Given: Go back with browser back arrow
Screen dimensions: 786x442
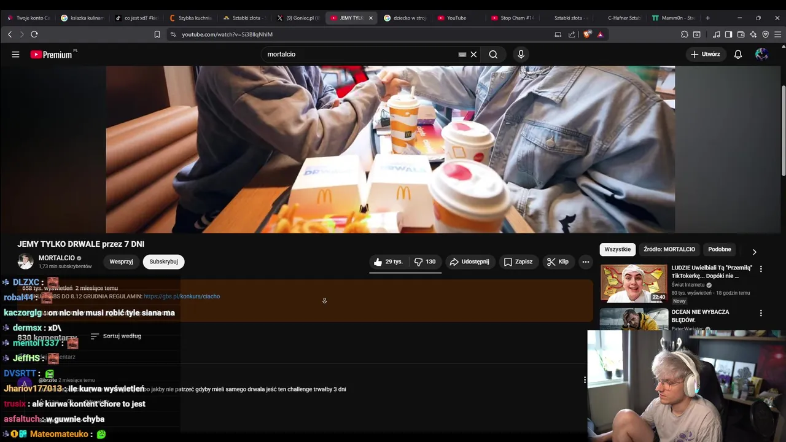Looking at the screenshot, I should click(10, 34).
